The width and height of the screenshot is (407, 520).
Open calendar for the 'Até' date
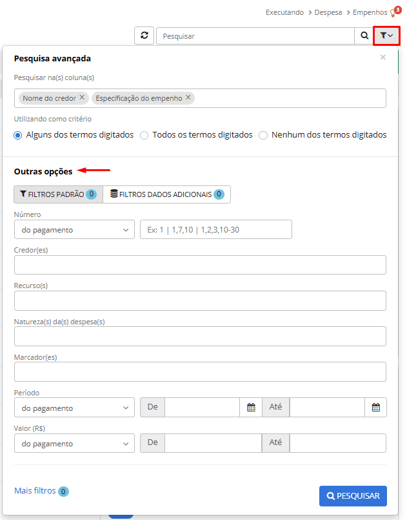[375, 408]
